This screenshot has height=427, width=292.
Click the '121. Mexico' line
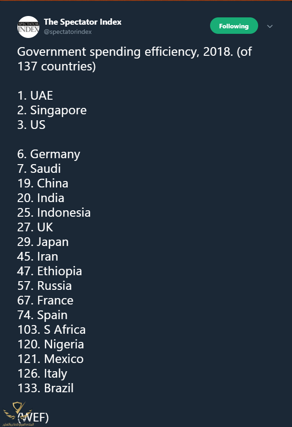pyautogui.click(x=50, y=359)
